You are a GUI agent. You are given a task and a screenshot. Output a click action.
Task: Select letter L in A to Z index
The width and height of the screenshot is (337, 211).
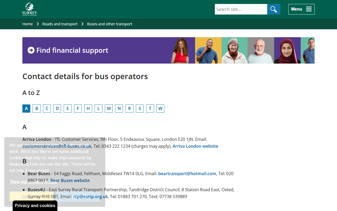(98, 108)
